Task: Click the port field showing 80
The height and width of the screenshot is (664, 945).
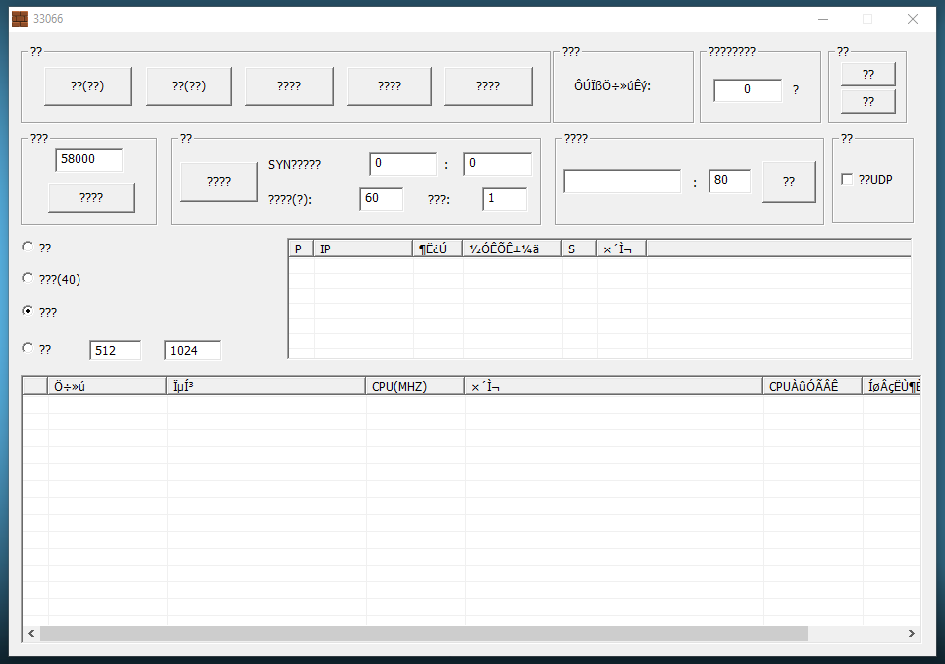Action: [x=729, y=181]
